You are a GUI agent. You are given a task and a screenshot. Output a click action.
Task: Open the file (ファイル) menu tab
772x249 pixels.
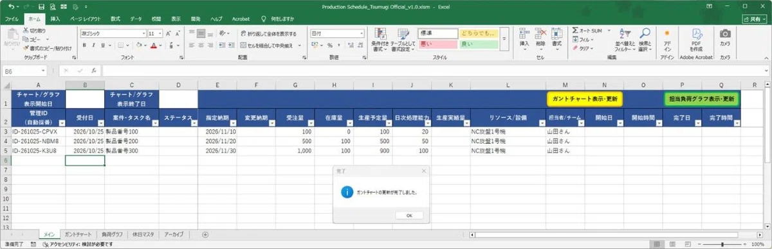pyautogui.click(x=12, y=19)
